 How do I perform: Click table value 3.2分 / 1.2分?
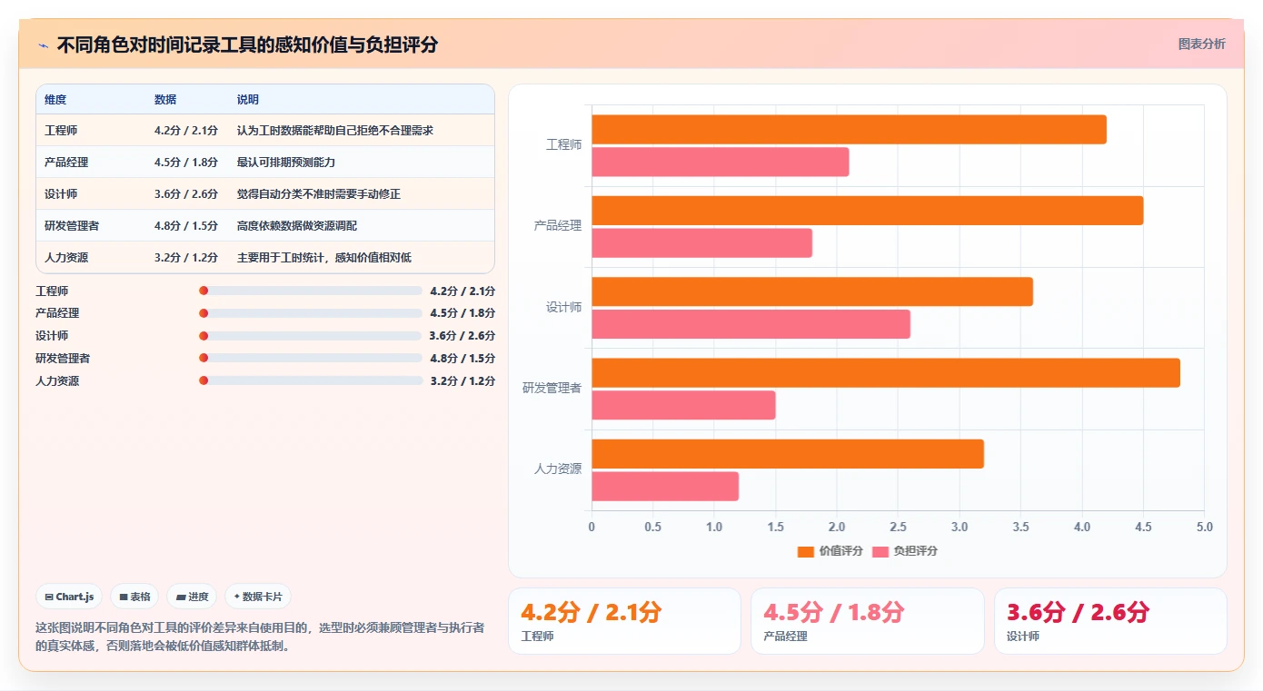point(186,258)
